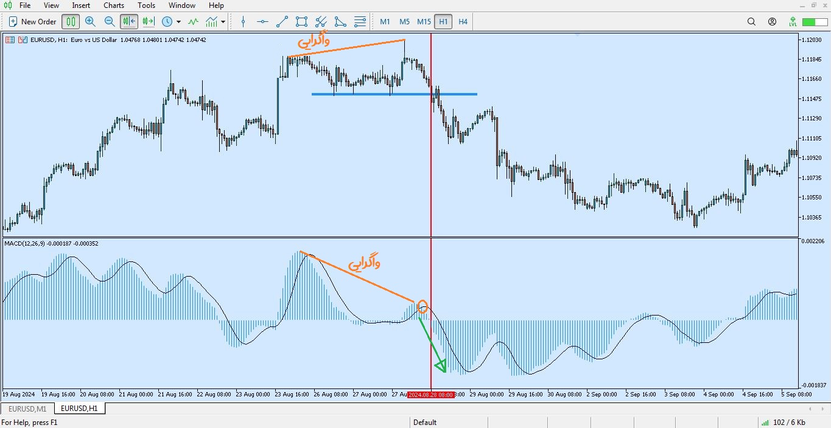Switch to the EURUSD,M1 chart tab
This screenshot has height=428, width=831.
pos(27,409)
